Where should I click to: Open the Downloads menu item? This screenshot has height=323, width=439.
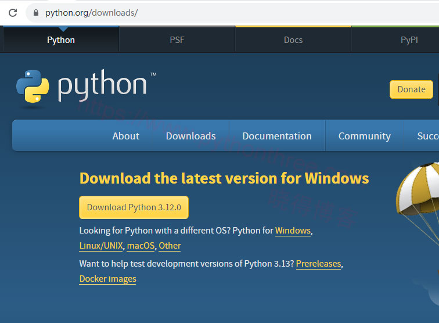pos(190,136)
